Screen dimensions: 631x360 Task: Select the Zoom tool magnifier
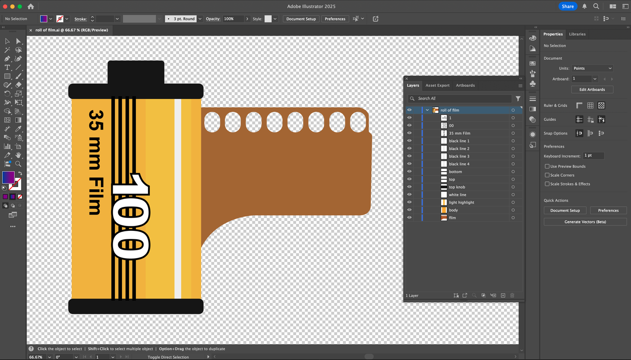(x=18, y=164)
